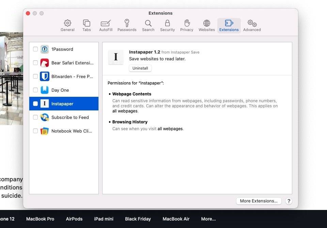Open the Passwords key icon pane
Screen dimensions: 327x228
pos(127,26)
